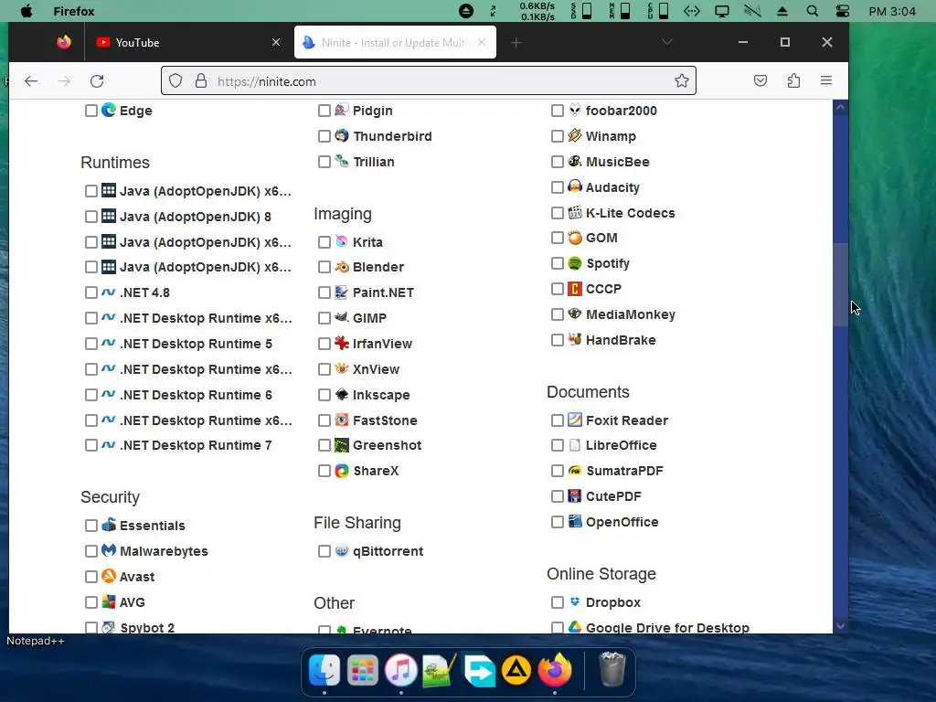The width and height of the screenshot is (936, 702).
Task: Open the Firefox extensions puzzle icon
Action: 793,80
